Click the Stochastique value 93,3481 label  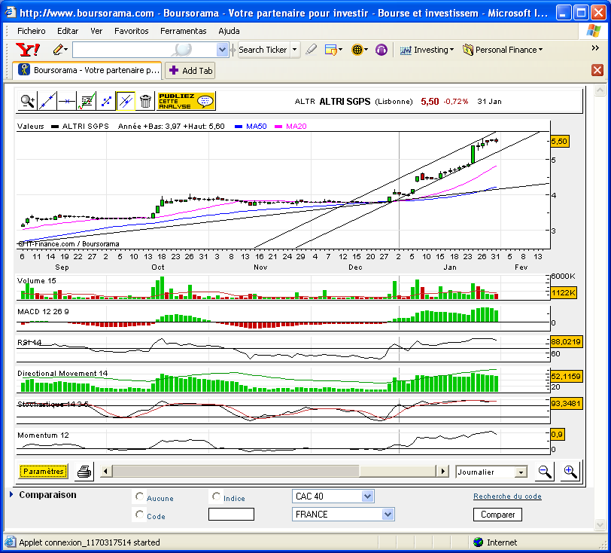tap(566, 404)
